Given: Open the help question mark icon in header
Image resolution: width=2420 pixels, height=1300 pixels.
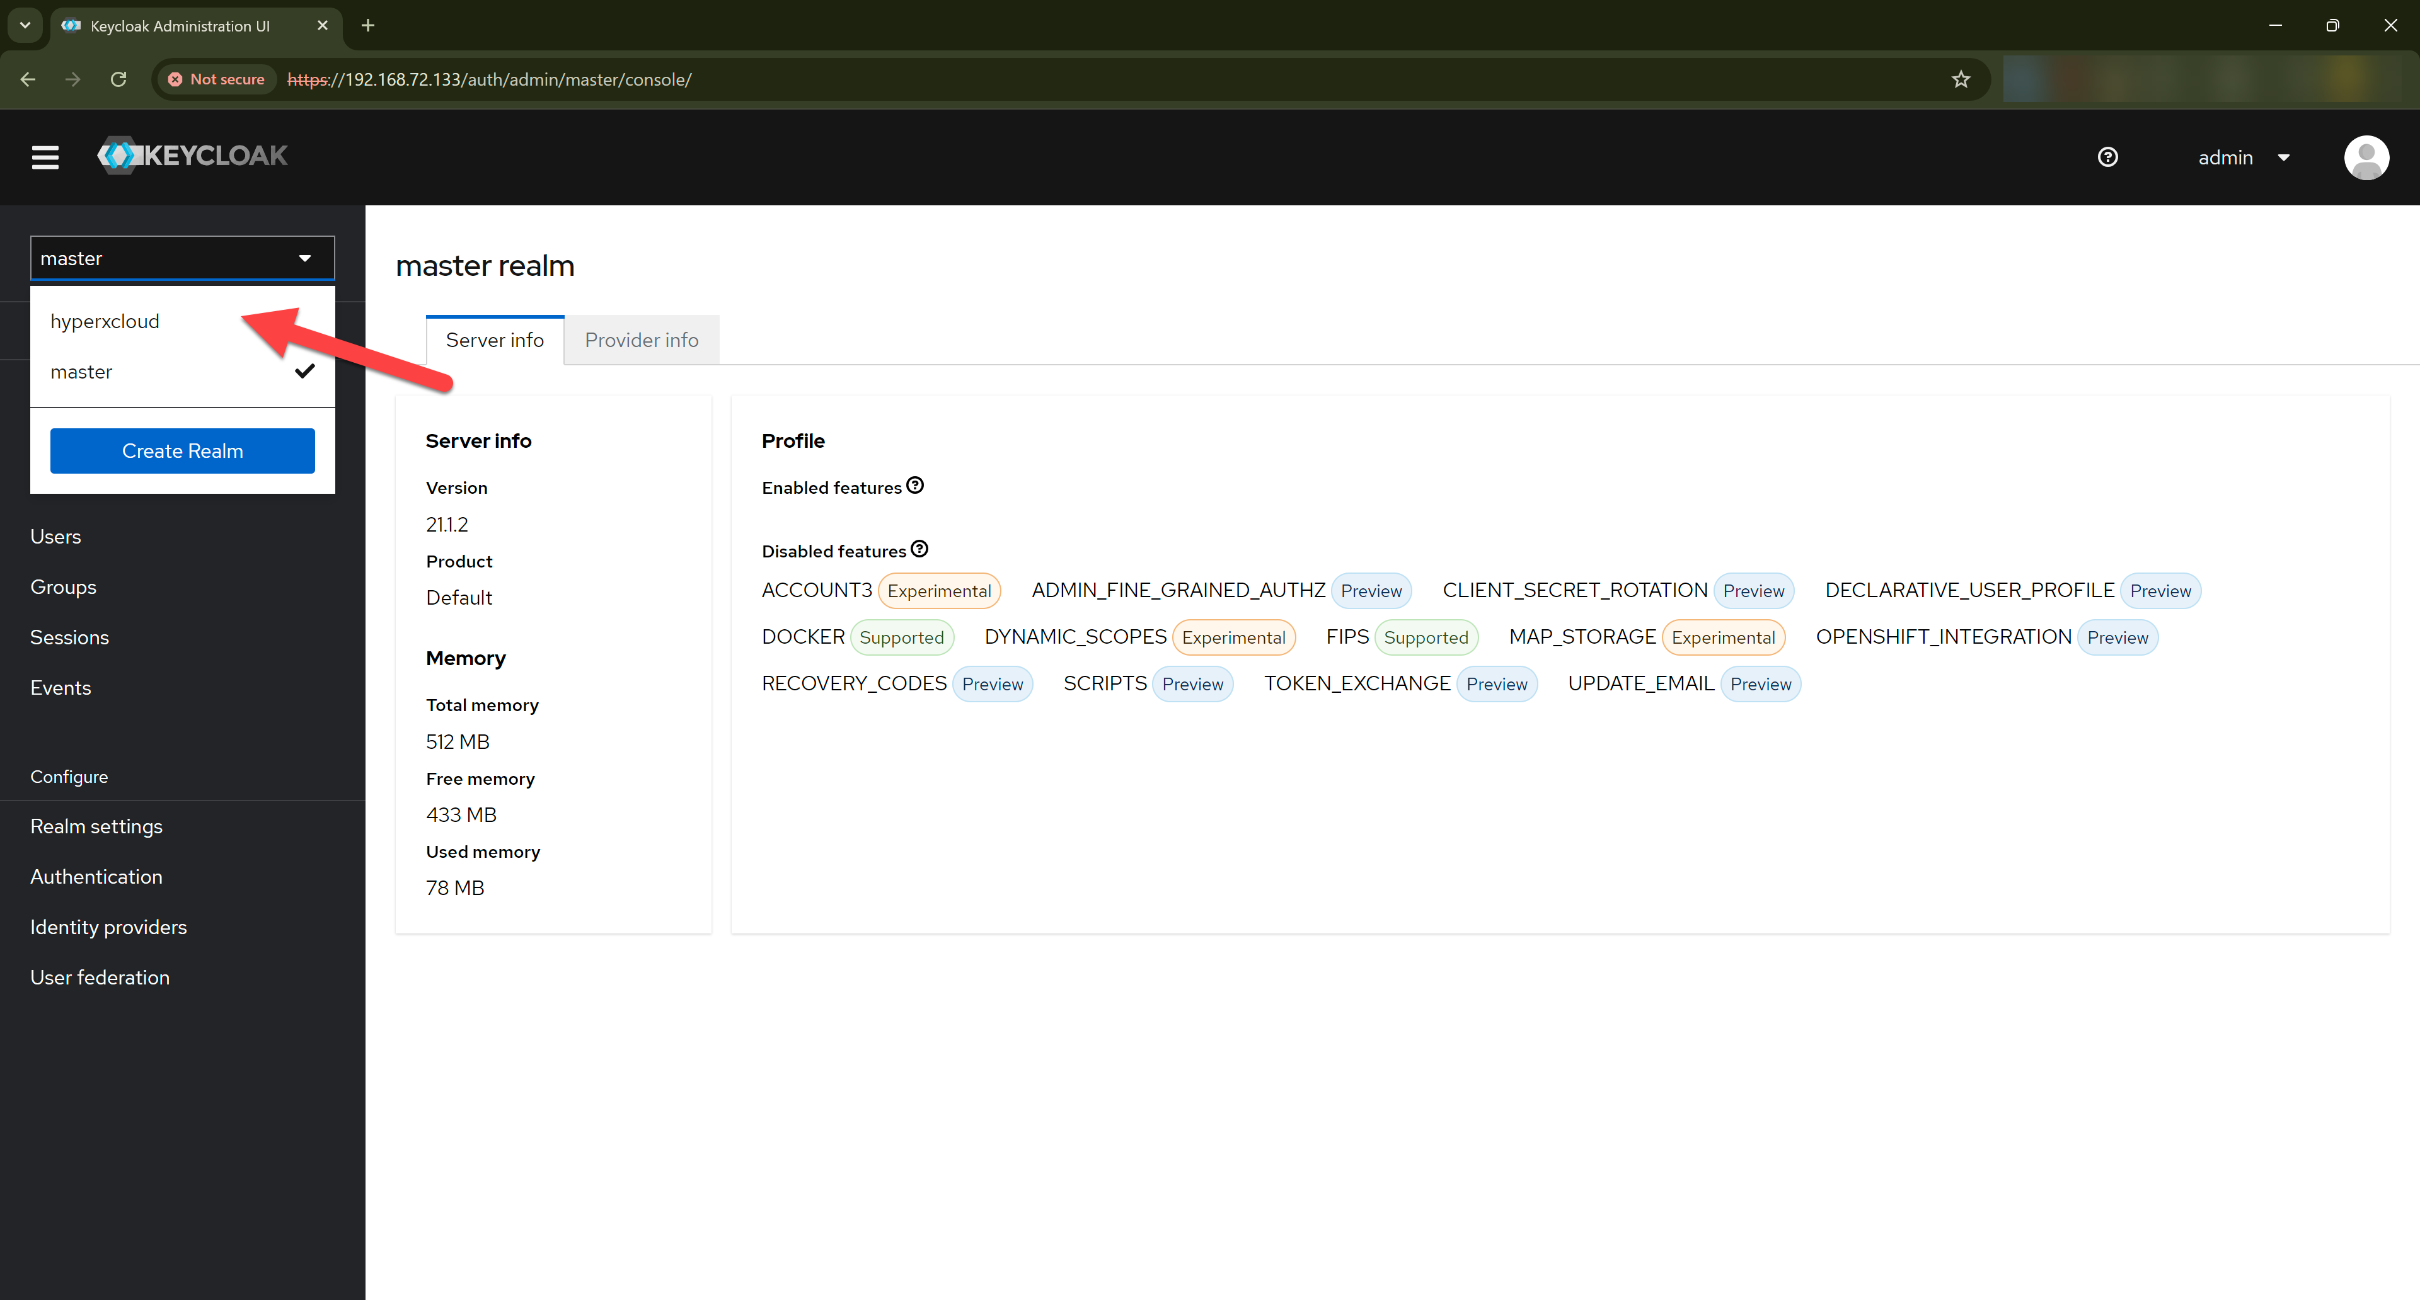Looking at the screenshot, I should point(2107,157).
